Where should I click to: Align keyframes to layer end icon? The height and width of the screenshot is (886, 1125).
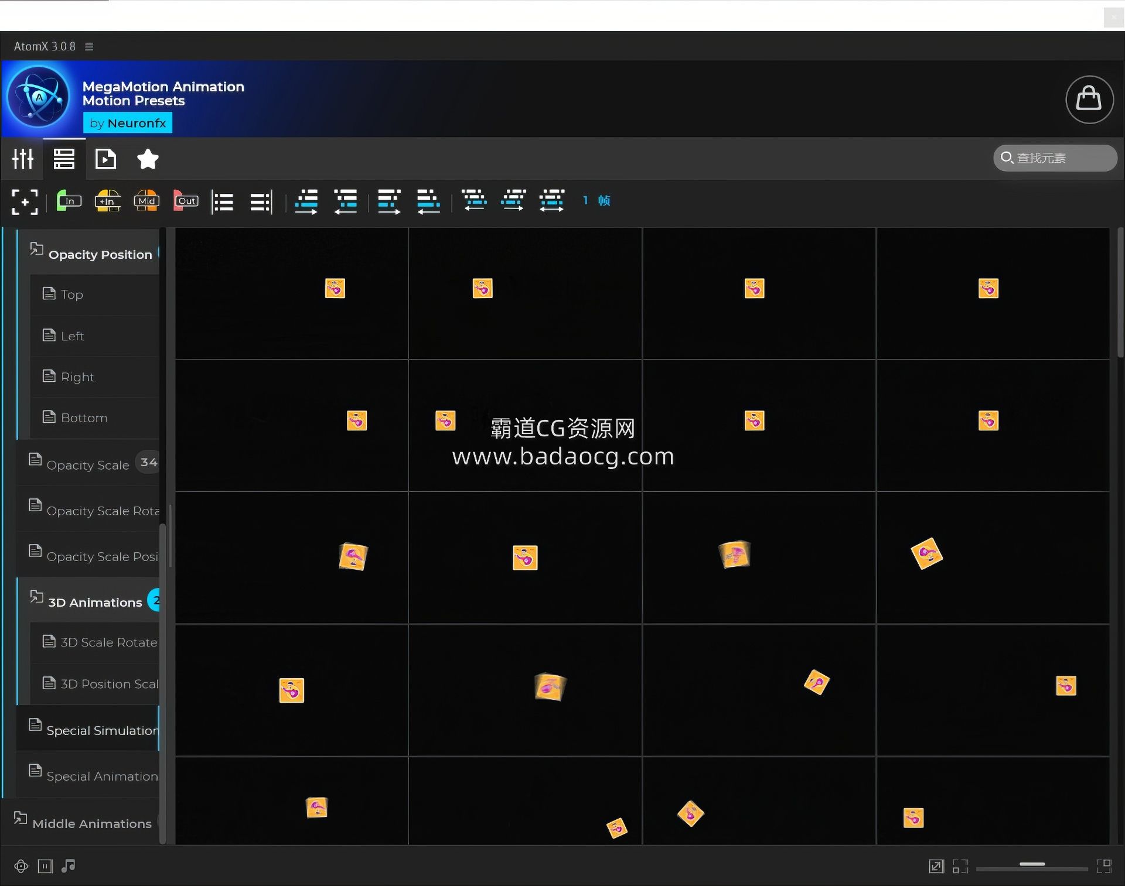[261, 202]
